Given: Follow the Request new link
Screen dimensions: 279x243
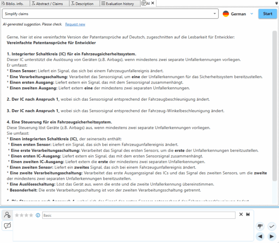Looking at the screenshot, I should click(75, 24).
